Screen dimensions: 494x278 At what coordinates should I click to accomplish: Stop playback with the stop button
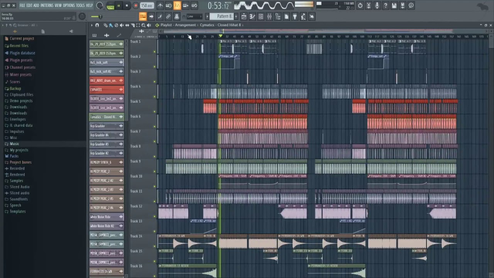(127, 6)
